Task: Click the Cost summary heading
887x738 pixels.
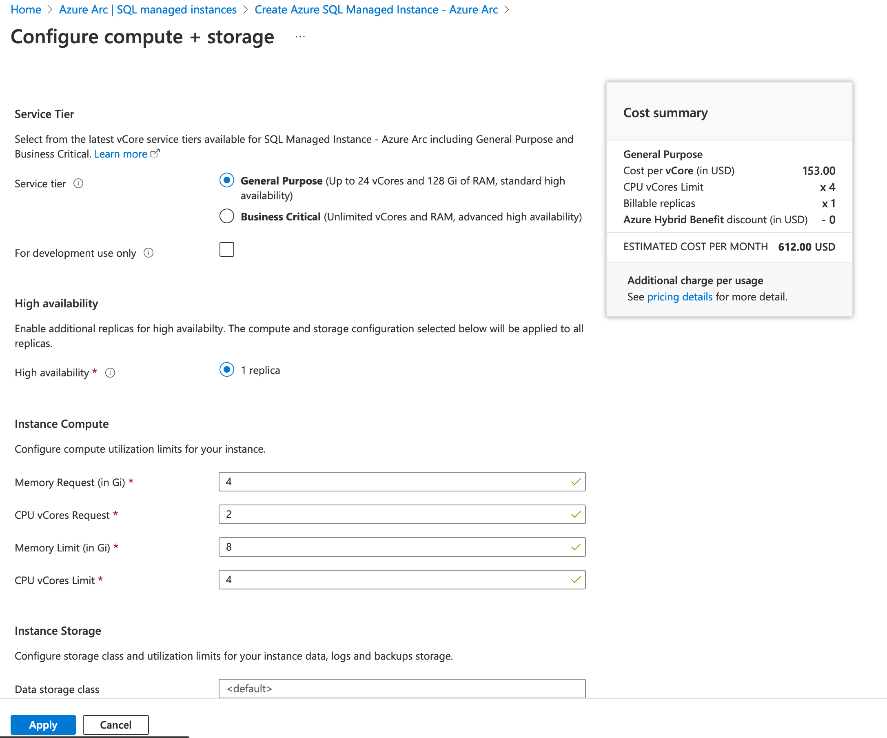Action: click(x=665, y=113)
